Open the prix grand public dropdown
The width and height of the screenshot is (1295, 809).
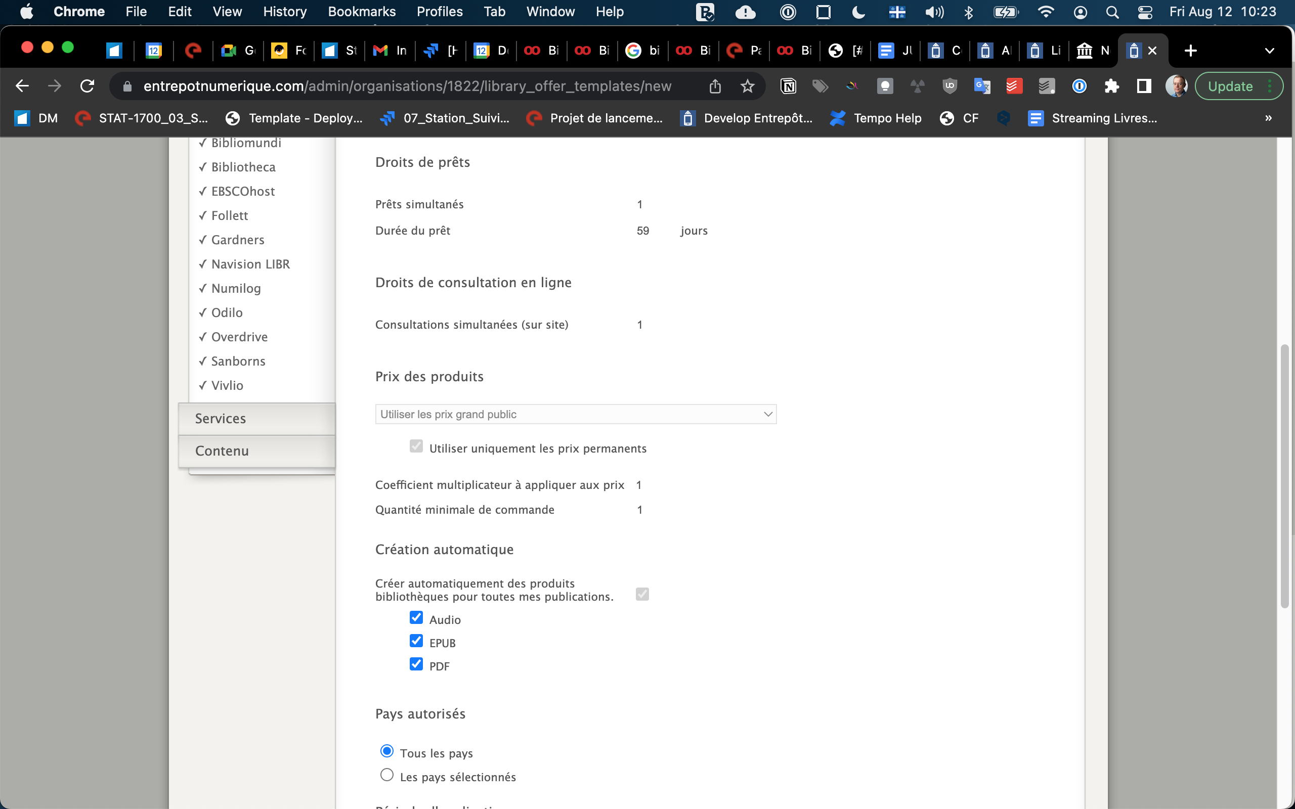pos(575,414)
